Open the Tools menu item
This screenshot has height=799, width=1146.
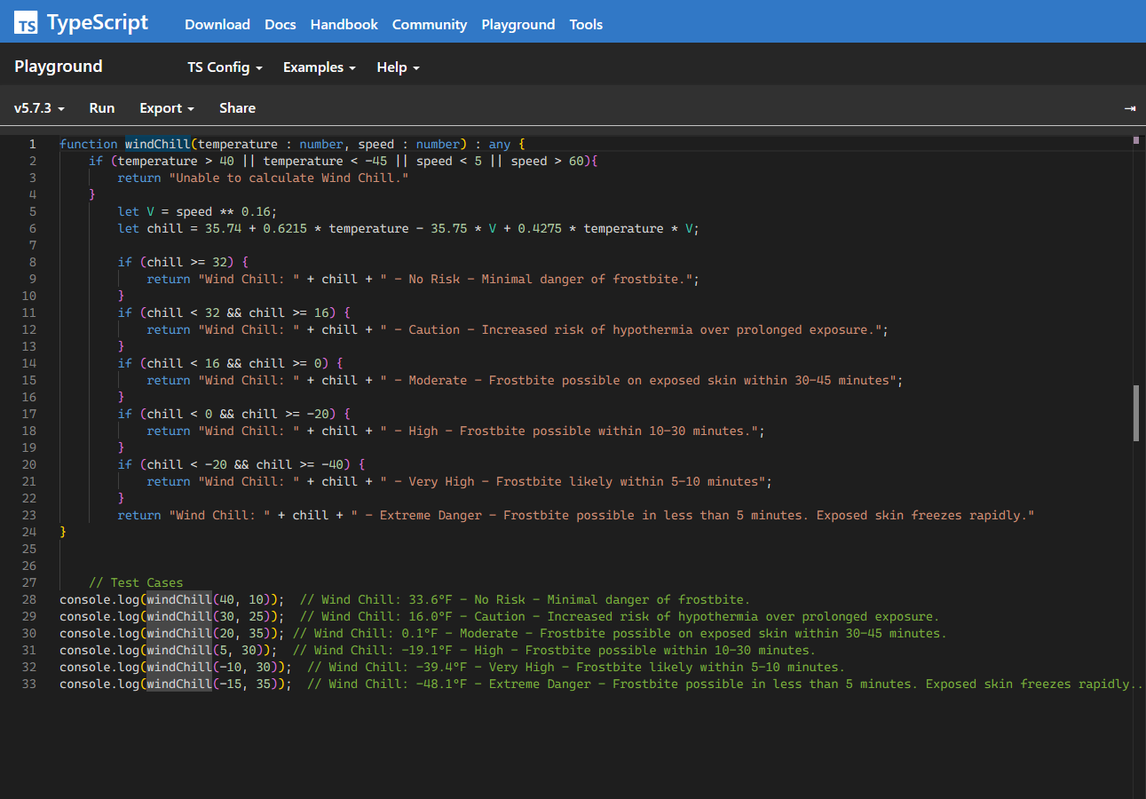click(586, 24)
